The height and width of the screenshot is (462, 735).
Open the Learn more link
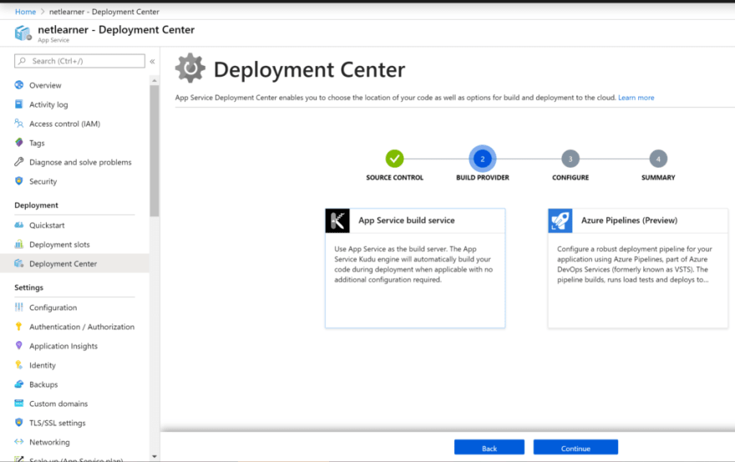[636, 98]
